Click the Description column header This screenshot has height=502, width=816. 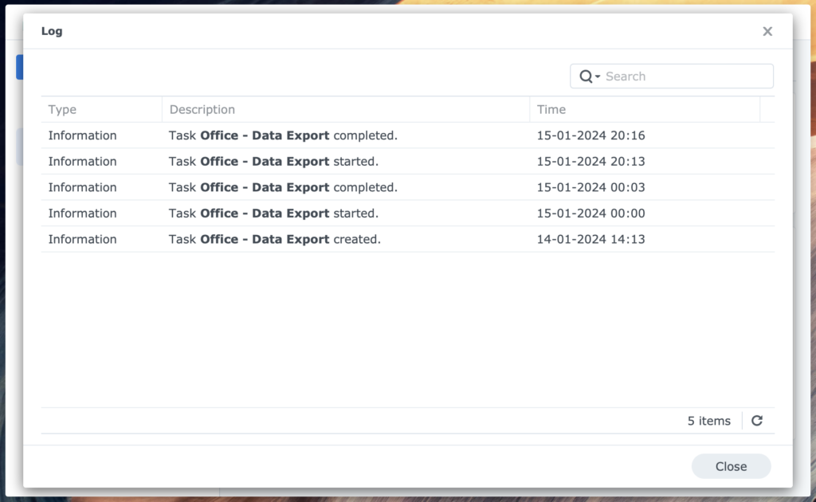(202, 109)
